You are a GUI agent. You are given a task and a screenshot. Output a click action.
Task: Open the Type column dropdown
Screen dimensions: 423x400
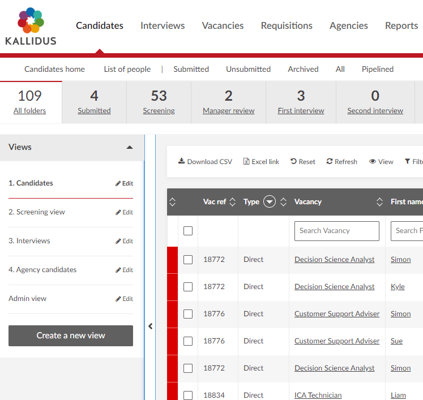coord(270,202)
